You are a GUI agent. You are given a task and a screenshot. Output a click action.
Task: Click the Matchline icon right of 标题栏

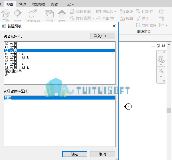pyautogui.click(x=162, y=11)
